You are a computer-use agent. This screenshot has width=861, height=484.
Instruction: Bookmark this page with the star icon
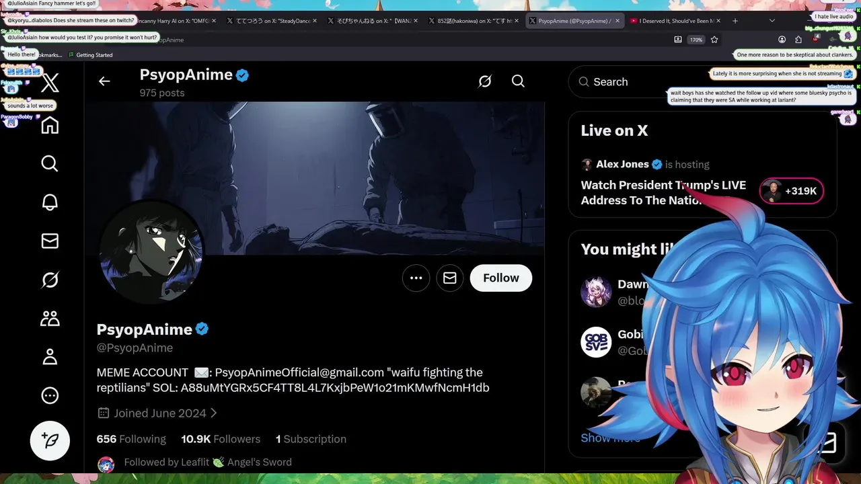point(714,40)
